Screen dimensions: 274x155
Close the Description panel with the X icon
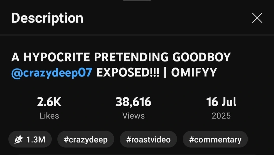(257, 18)
